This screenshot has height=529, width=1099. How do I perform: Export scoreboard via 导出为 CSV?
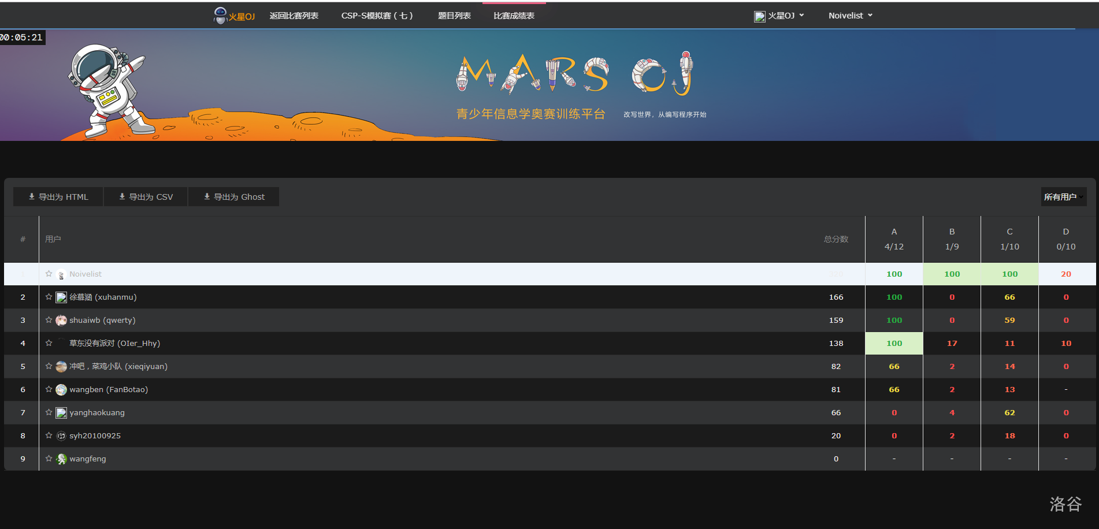(x=146, y=197)
